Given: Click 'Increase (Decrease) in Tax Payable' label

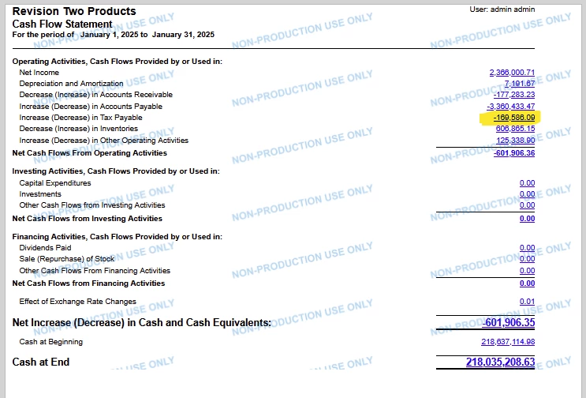Looking at the screenshot, I should [x=80, y=118].
